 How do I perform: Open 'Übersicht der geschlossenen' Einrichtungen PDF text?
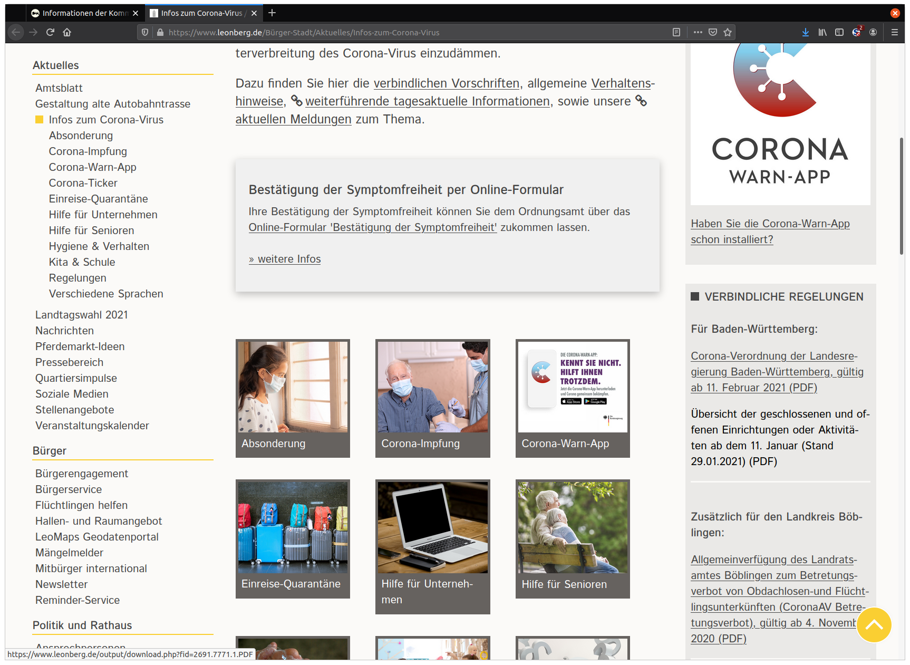click(x=780, y=438)
